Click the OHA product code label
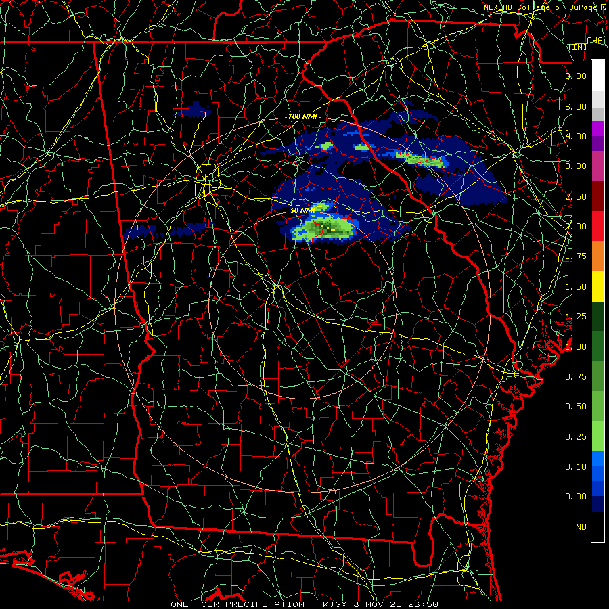This screenshot has width=609, height=609. tap(595, 40)
